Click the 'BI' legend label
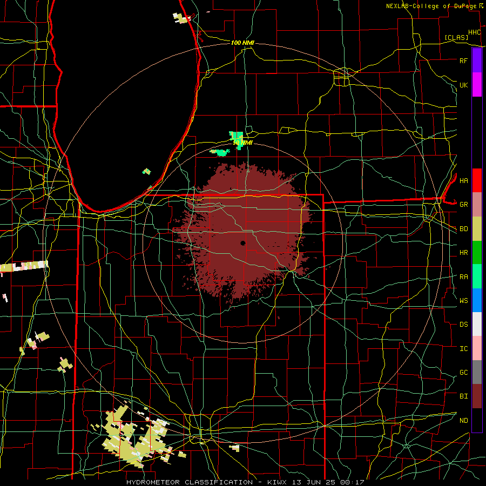The width and height of the screenshot is (486, 486). pos(463,396)
